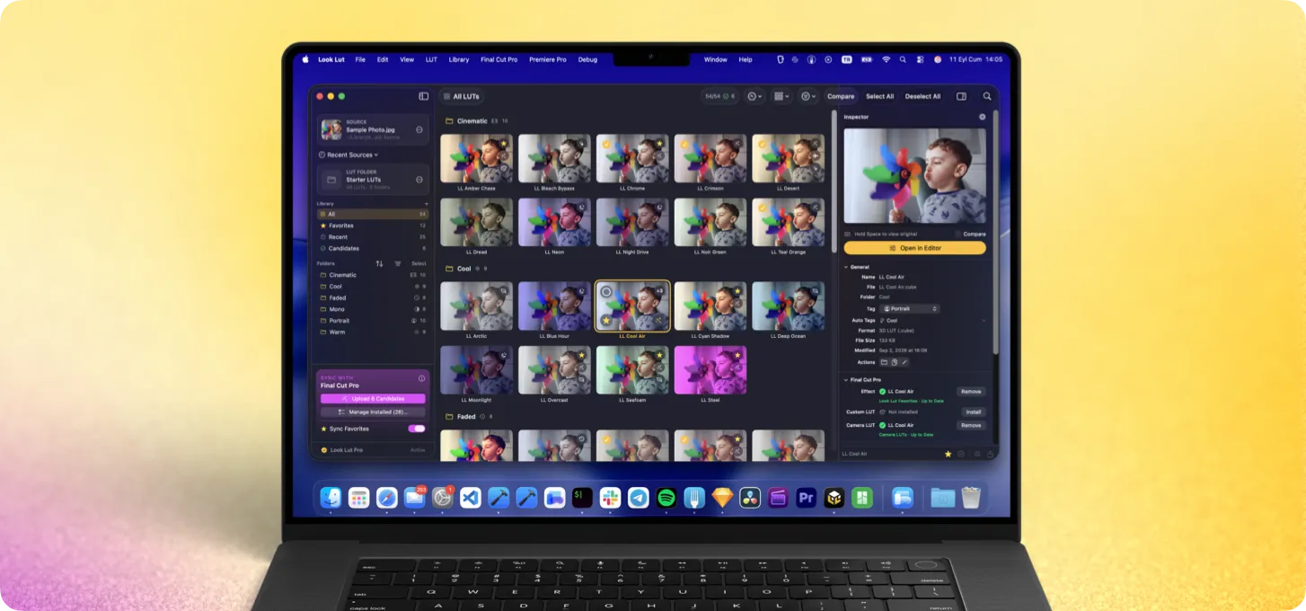Viewport: 1306px width, 611px height.
Task: Click the info icon on Sync With card
Action: point(422,378)
